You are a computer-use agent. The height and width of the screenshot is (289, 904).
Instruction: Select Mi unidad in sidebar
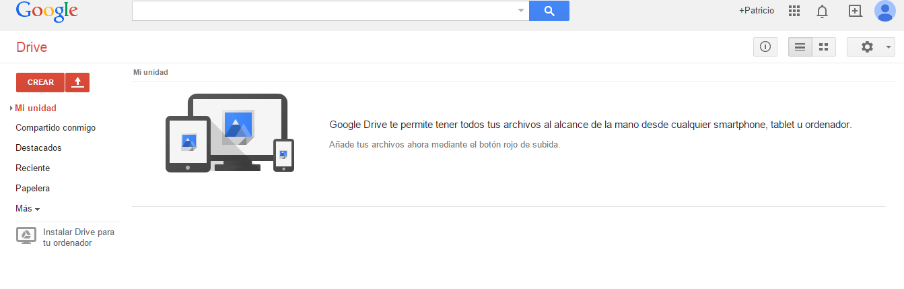pos(36,108)
